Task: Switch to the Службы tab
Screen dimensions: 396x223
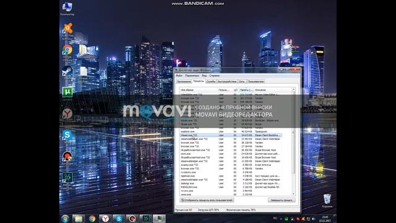Action: click(211, 81)
